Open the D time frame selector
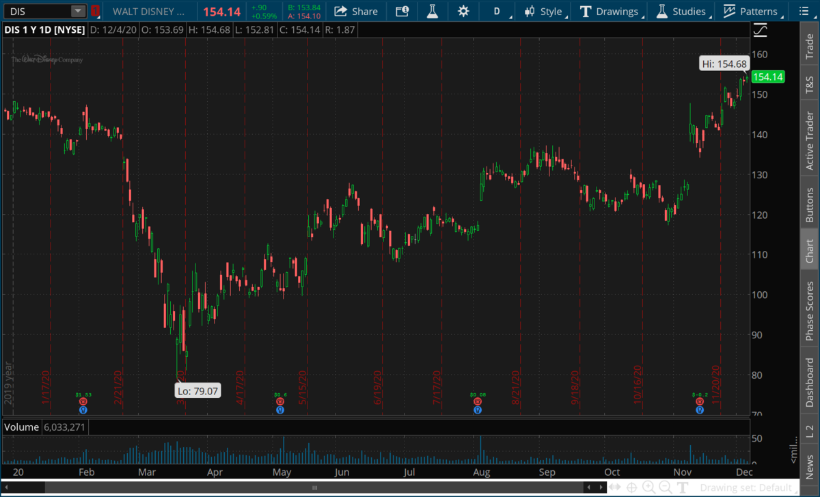The height and width of the screenshot is (497, 820). click(497, 11)
